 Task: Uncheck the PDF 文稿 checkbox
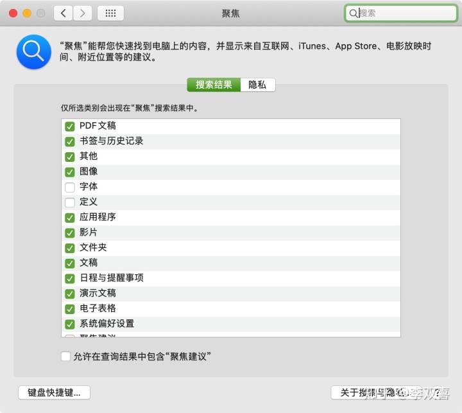click(x=70, y=127)
